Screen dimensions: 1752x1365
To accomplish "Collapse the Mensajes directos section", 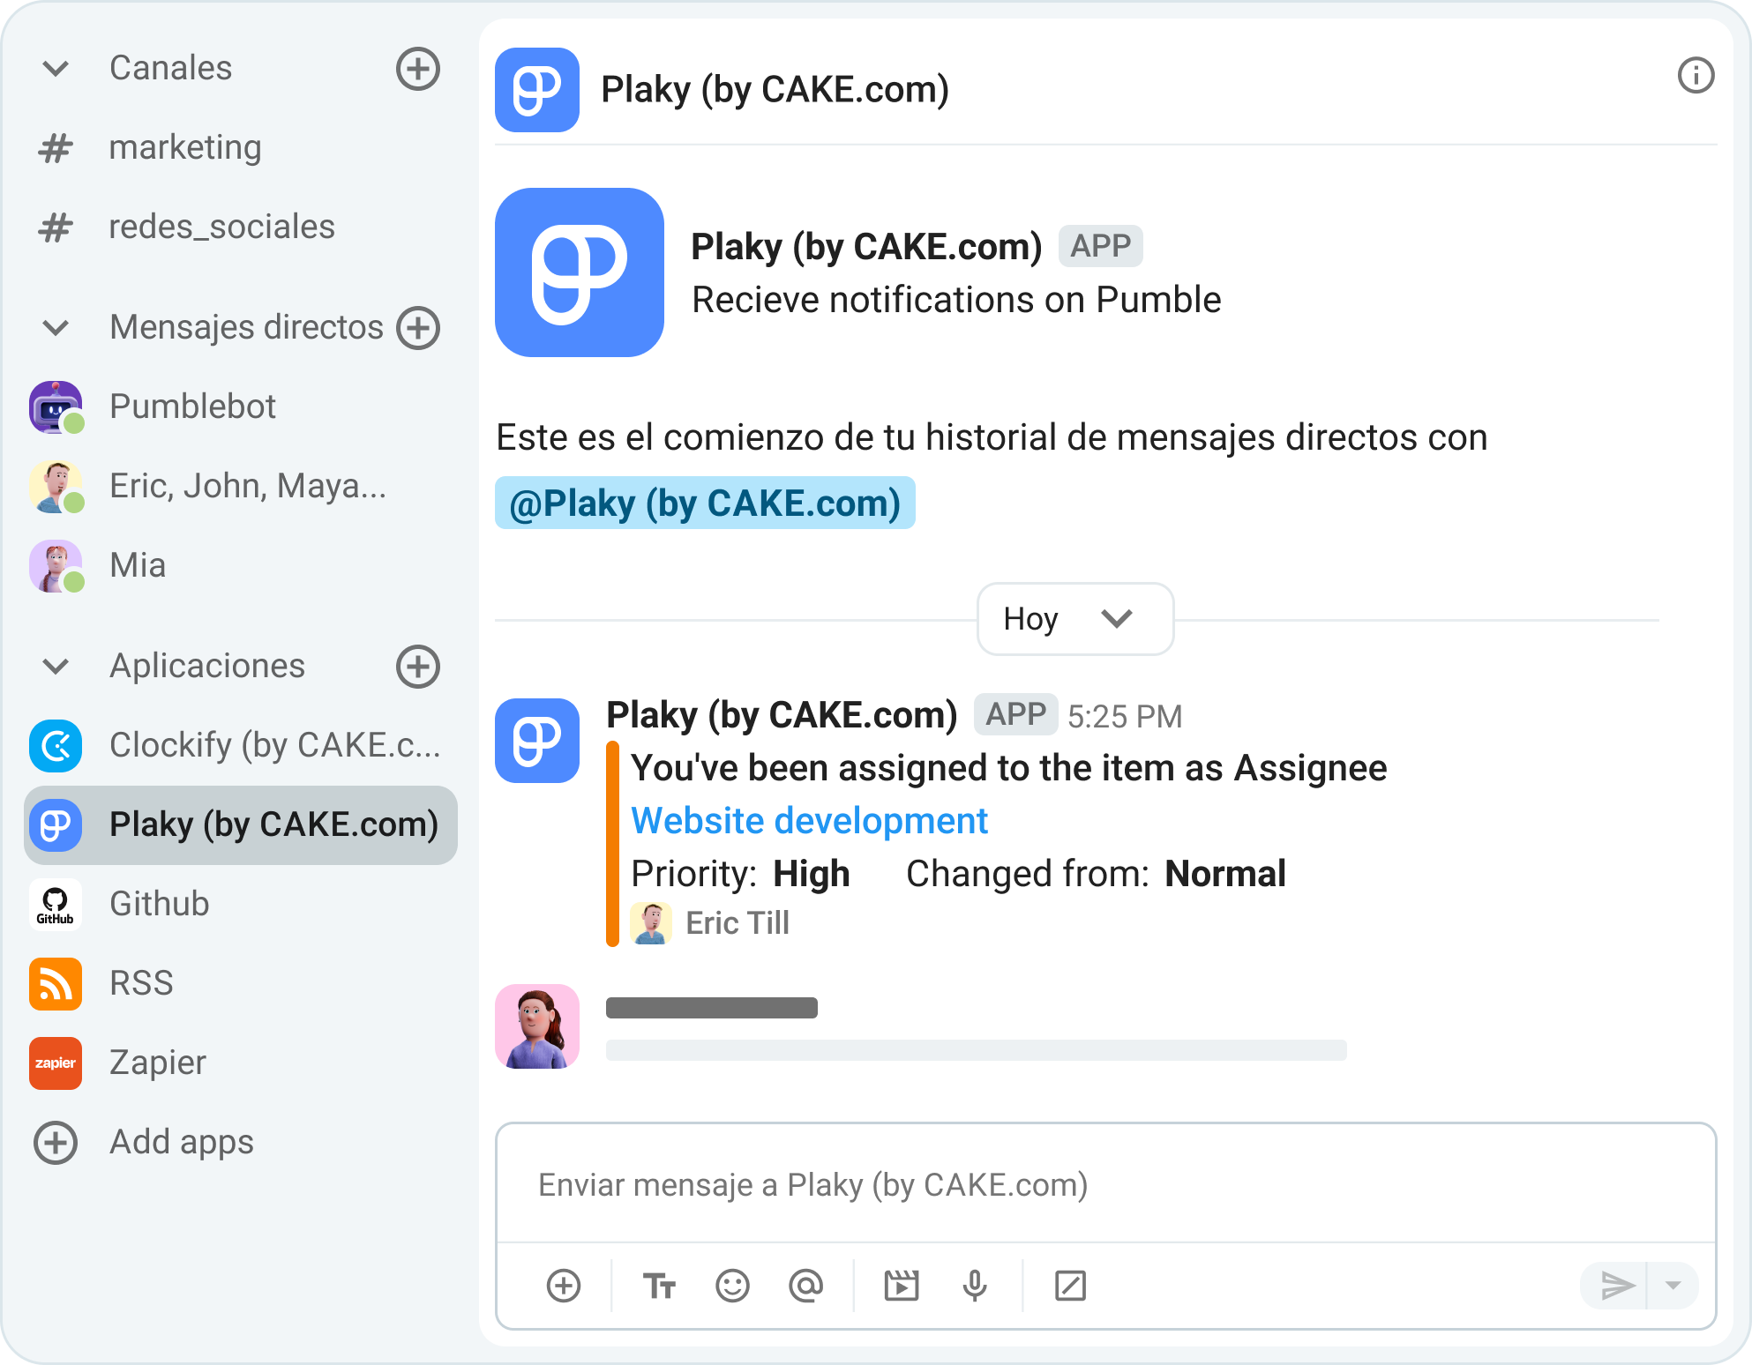I will pos(56,327).
